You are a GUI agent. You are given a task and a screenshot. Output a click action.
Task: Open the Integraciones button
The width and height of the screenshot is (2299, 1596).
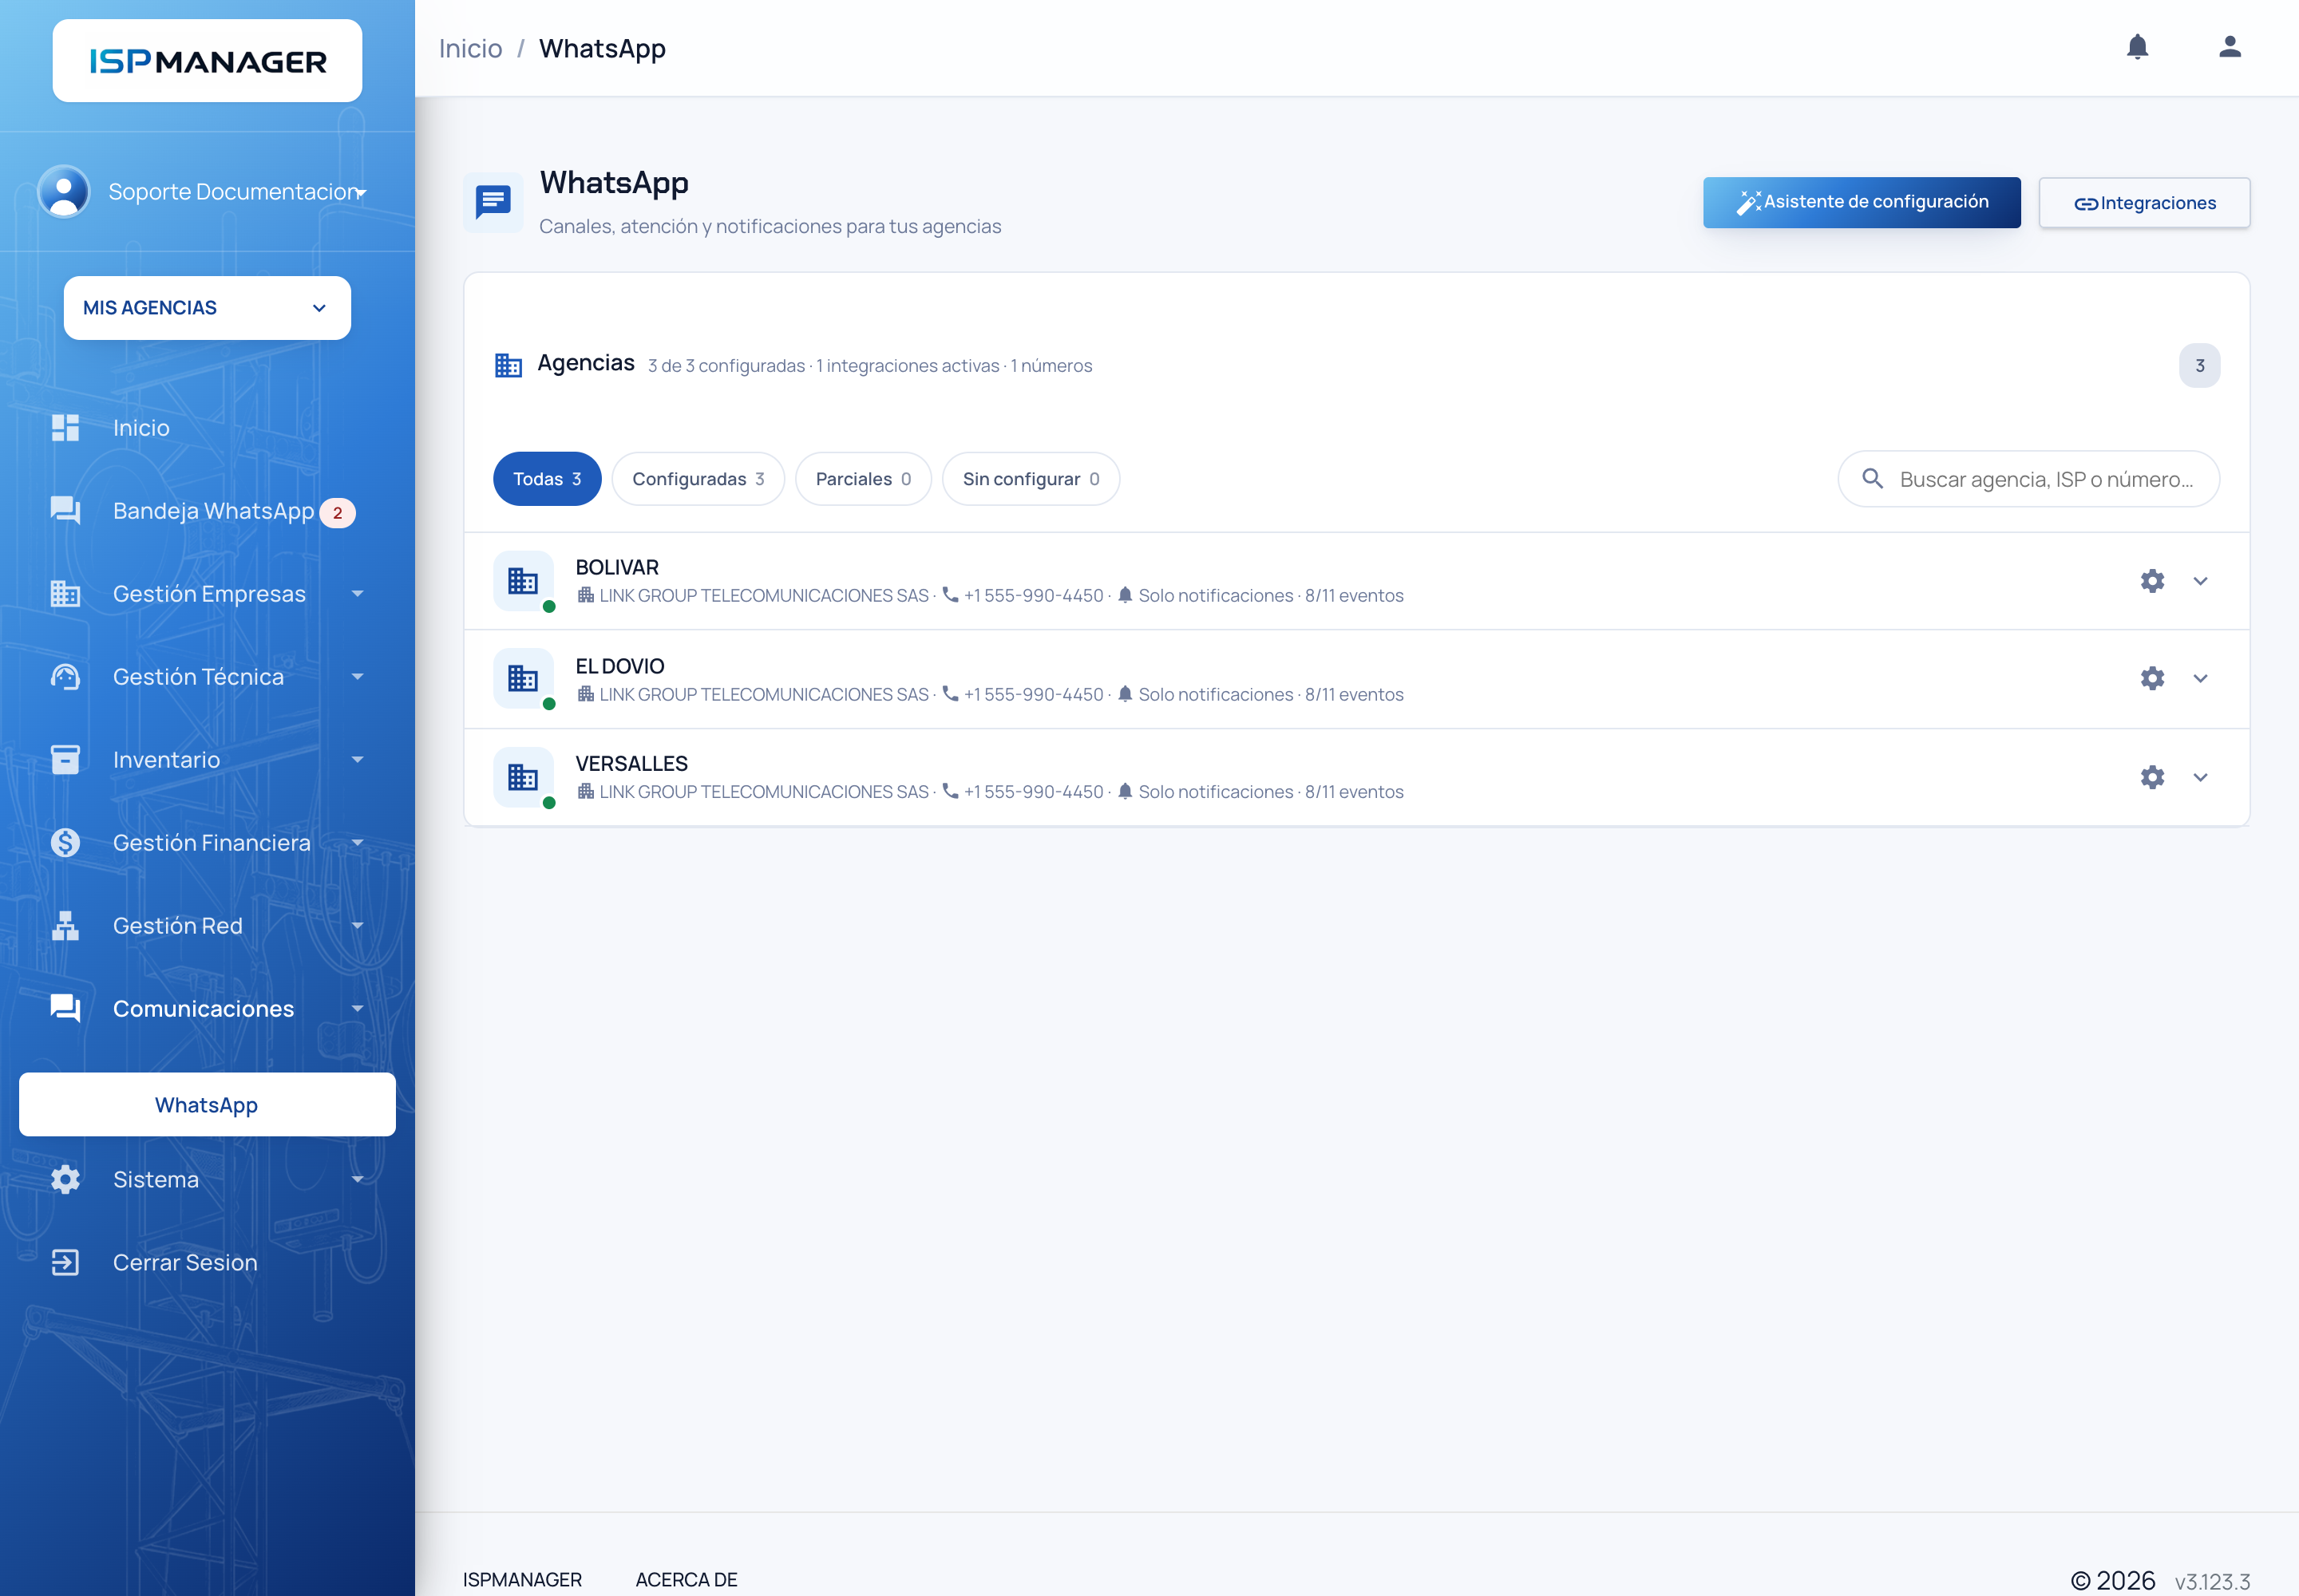2144,203
